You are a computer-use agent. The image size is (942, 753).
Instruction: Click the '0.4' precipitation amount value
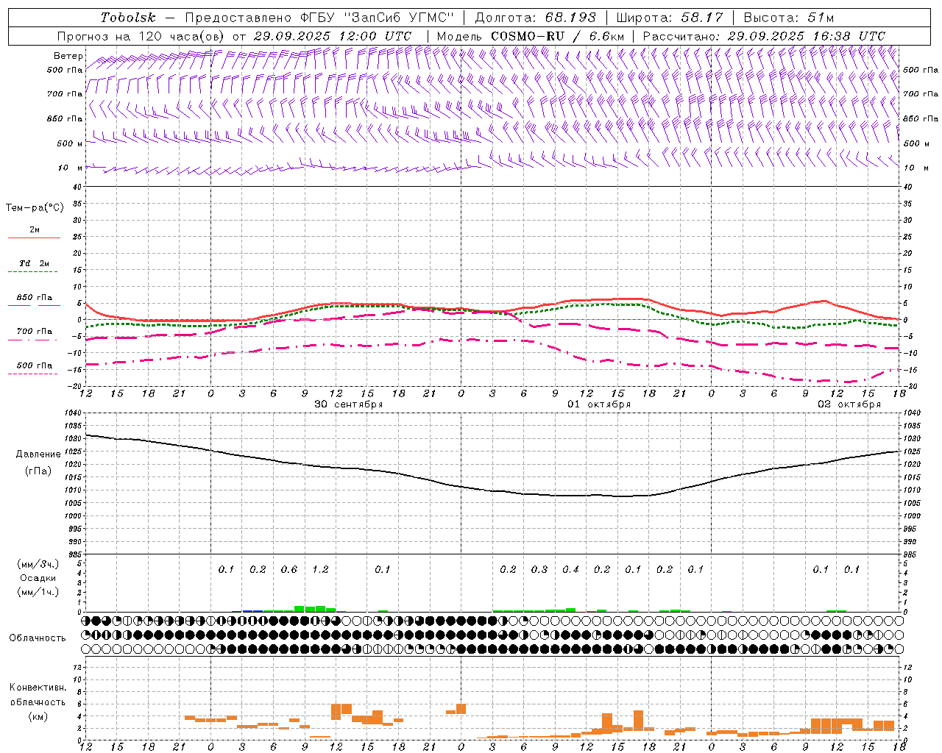570,569
